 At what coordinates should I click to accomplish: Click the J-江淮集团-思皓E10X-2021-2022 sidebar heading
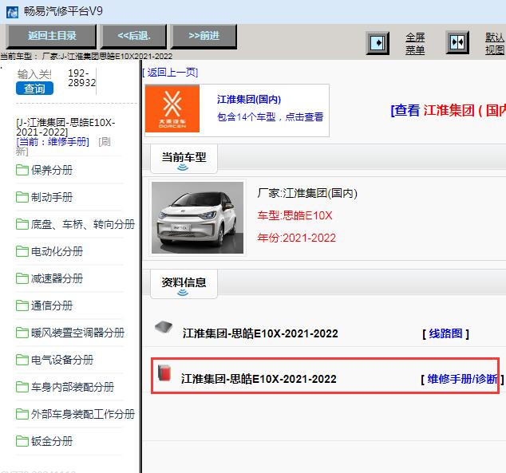[65, 127]
